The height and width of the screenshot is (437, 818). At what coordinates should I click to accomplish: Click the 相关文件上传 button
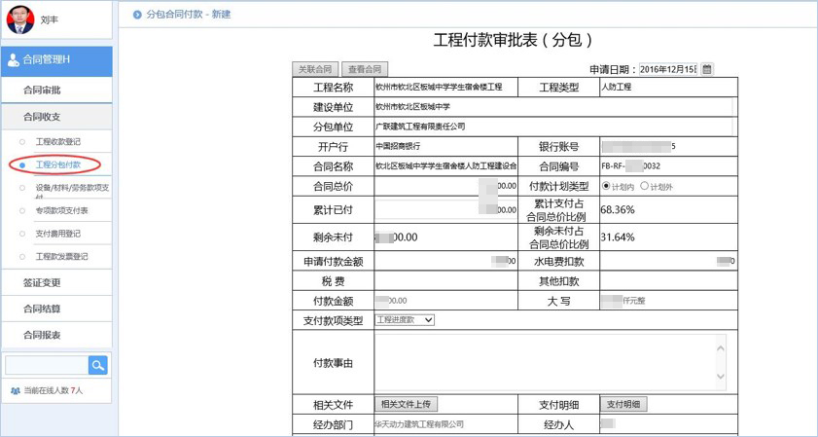[x=407, y=405]
